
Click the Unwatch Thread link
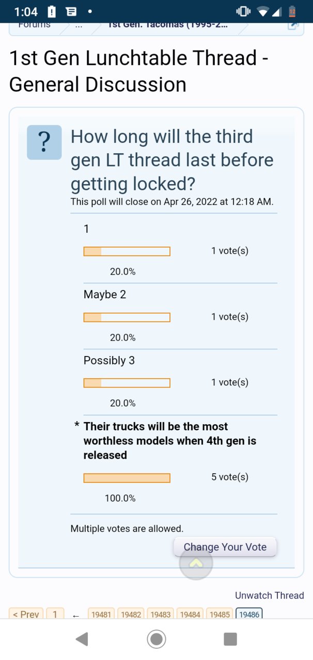point(270,595)
